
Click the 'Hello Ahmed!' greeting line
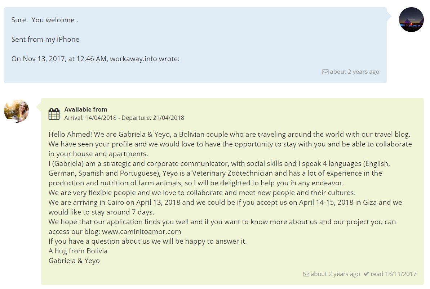(x=229, y=135)
